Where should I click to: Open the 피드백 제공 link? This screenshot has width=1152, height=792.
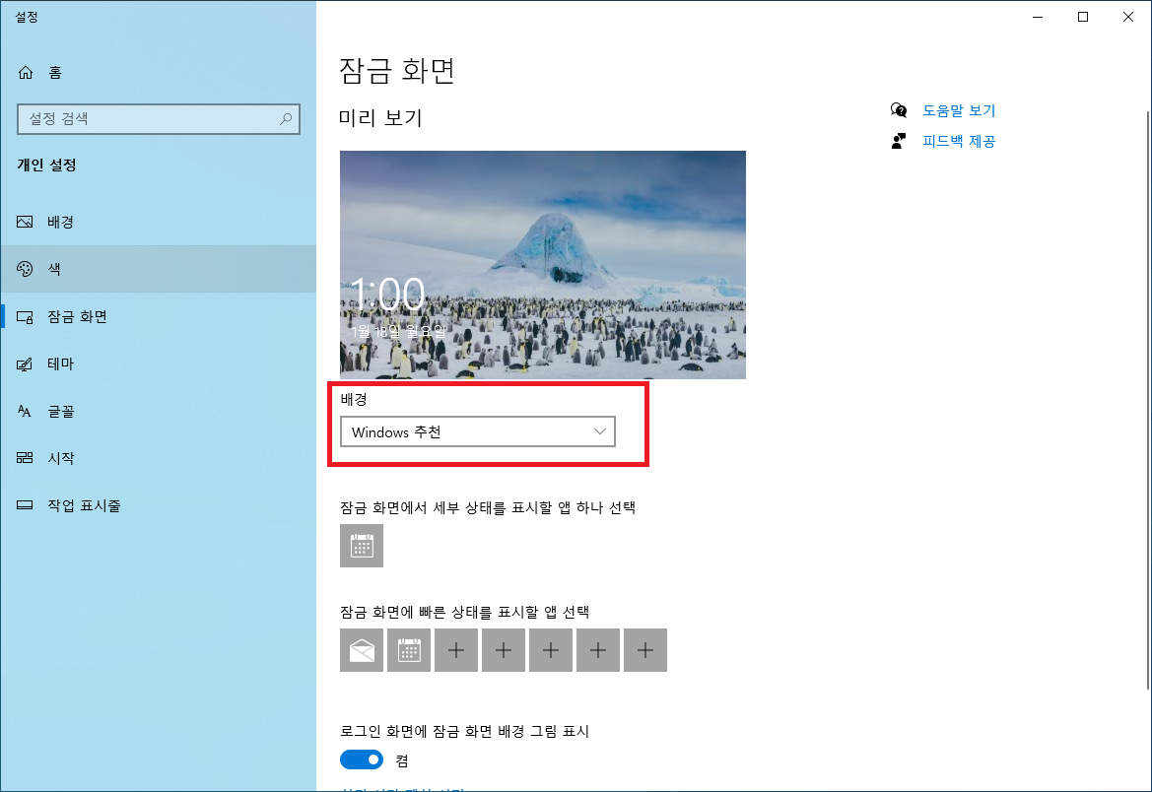coord(959,141)
